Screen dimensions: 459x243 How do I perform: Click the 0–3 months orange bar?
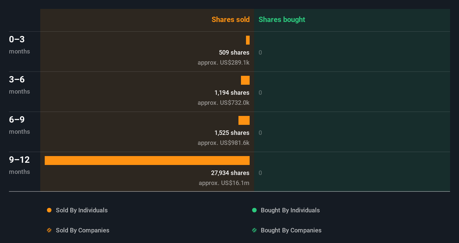(x=248, y=40)
